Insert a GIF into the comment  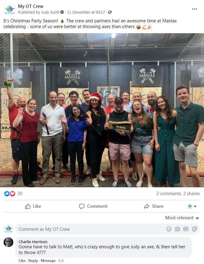186,229
